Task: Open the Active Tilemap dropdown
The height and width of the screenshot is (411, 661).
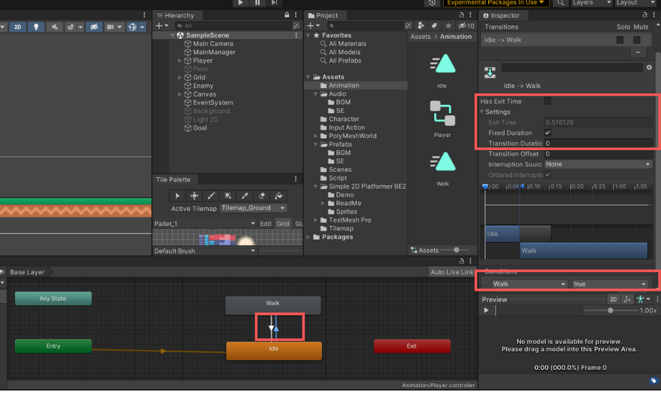Action: (x=254, y=208)
